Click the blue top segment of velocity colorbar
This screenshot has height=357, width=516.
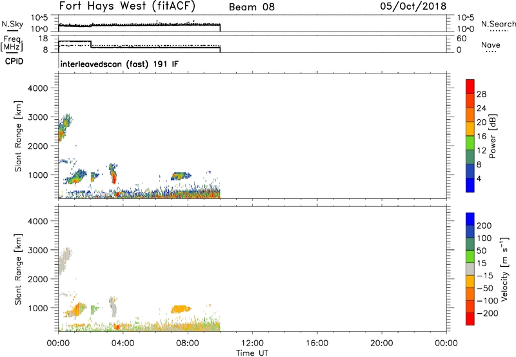pos(470,219)
